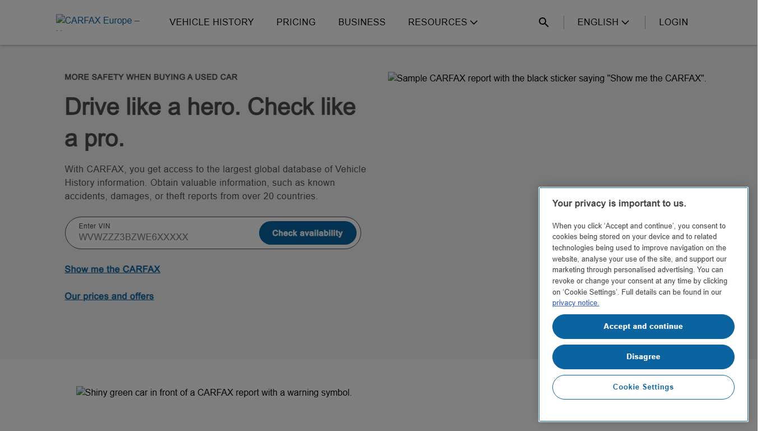Expand the RESOURCES dropdown chevron
Viewport: 766px width, 431px height.
tap(474, 22)
